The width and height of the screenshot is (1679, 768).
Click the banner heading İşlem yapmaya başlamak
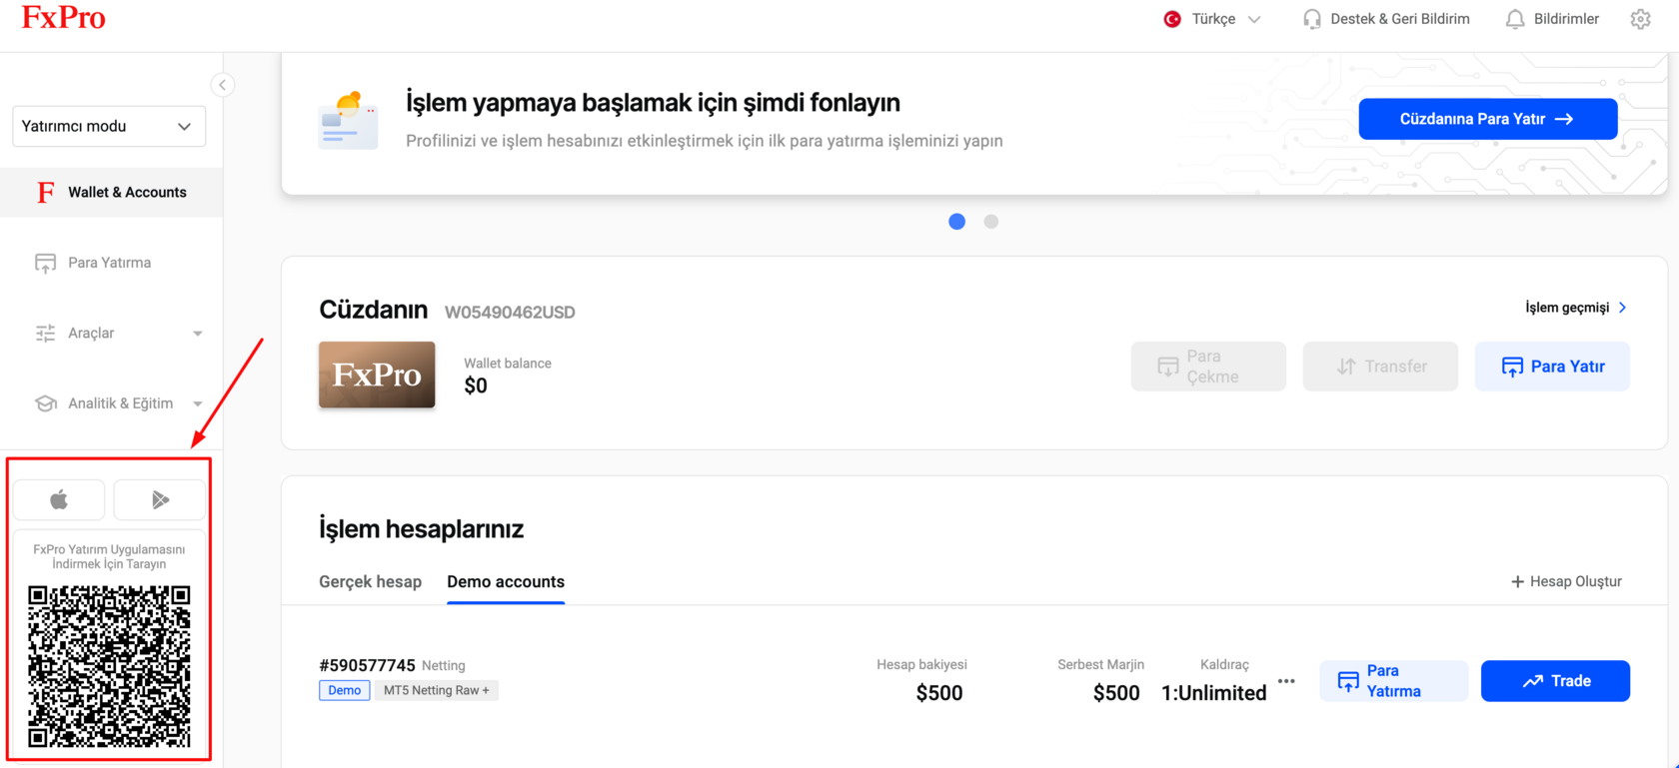(653, 102)
